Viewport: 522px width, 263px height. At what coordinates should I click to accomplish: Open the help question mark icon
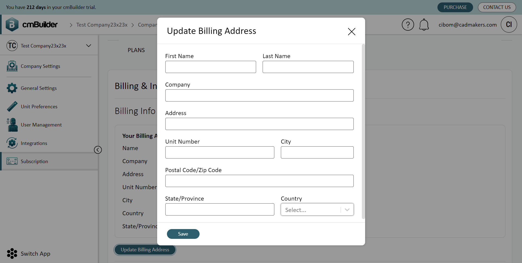408,25
